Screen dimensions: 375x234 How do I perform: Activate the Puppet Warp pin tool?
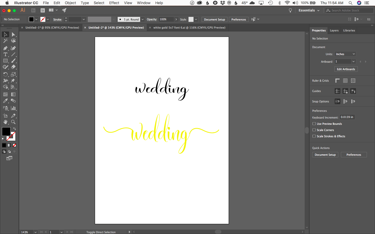click(13, 81)
